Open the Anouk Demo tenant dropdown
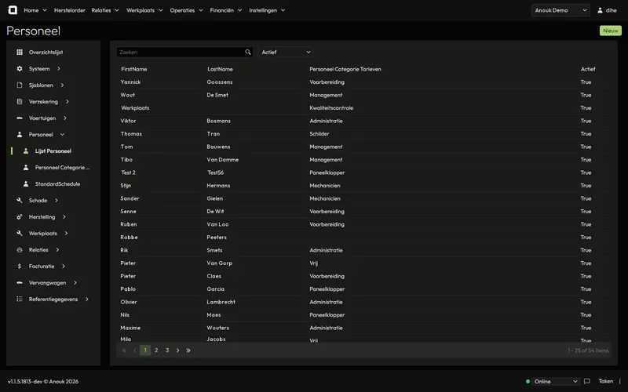Screen dimensions: 628x392 [x=560, y=10]
